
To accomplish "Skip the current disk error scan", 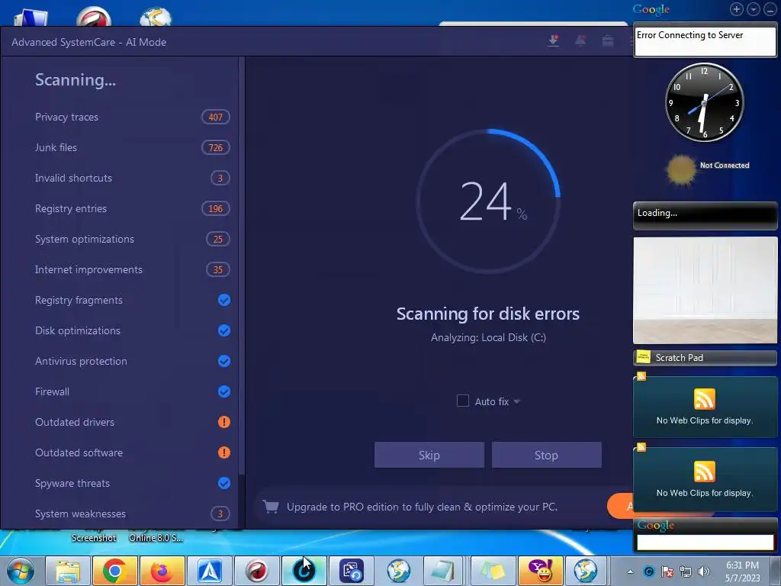I will click(429, 455).
